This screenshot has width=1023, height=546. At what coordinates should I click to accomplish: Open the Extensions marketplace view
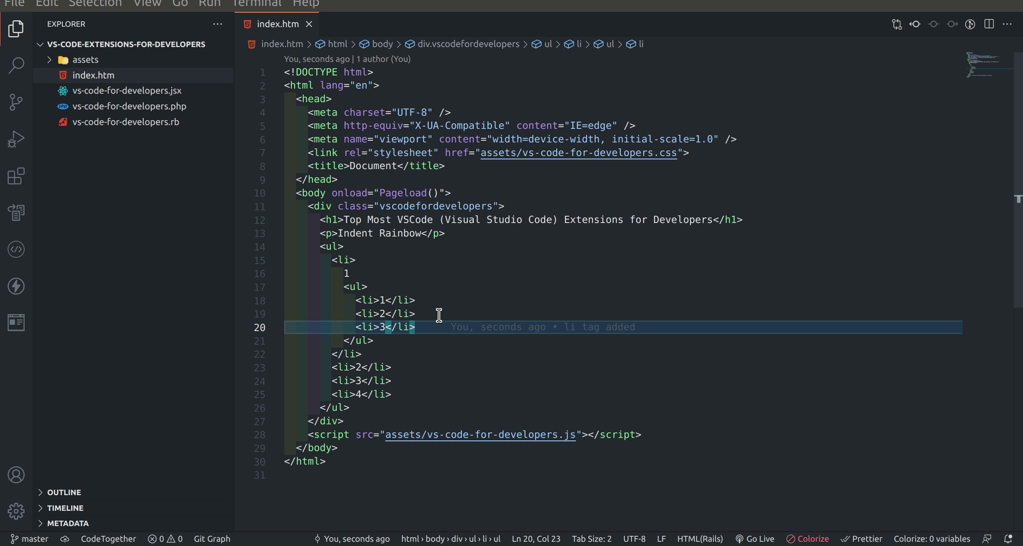tap(16, 176)
